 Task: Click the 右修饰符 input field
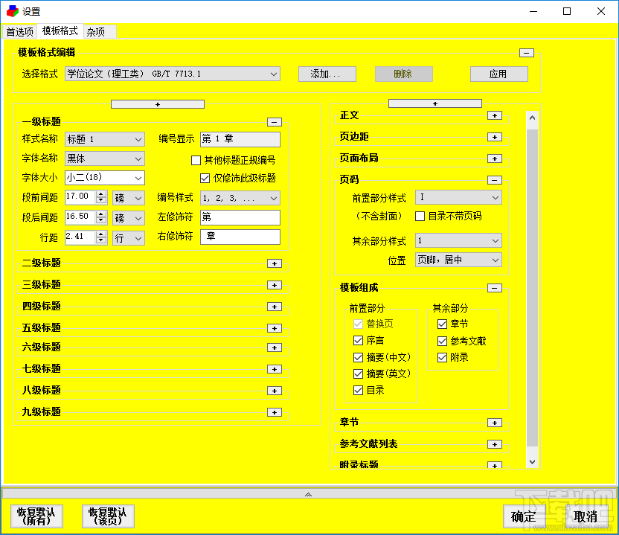[240, 237]
